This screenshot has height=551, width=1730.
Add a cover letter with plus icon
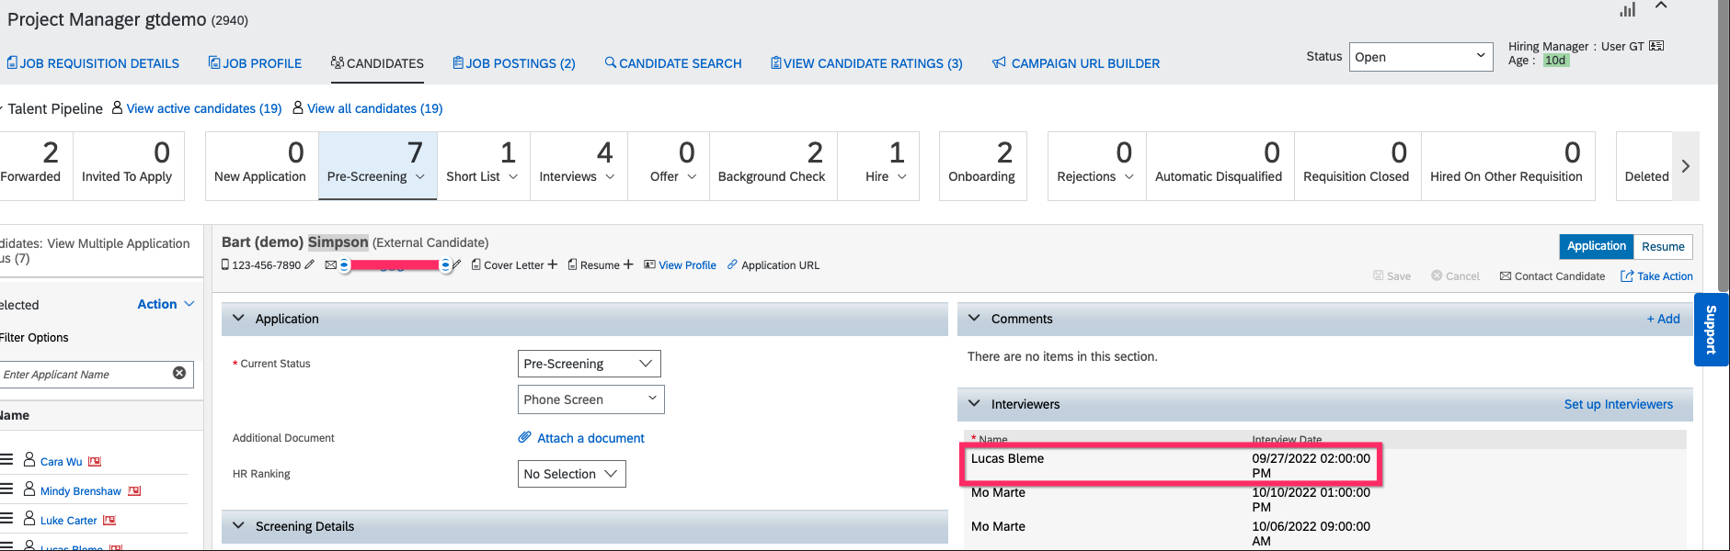click(x=552, y=264)
